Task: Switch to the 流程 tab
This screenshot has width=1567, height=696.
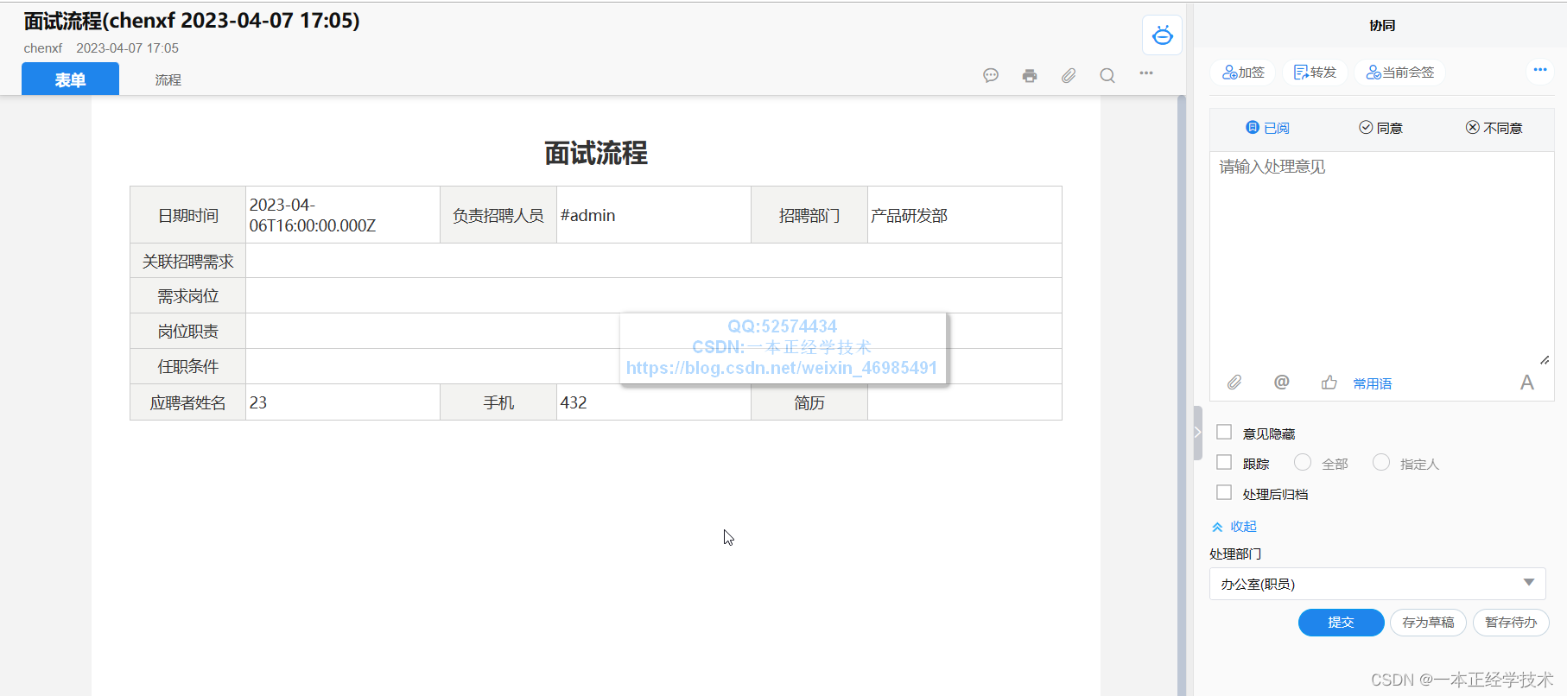Action: pyautogui.click(x=168, y=79)
